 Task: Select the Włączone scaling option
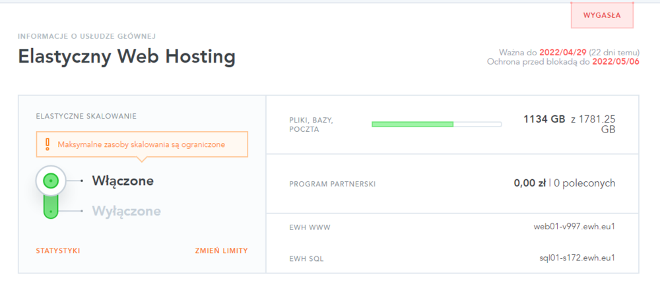[x=123, y=181]
